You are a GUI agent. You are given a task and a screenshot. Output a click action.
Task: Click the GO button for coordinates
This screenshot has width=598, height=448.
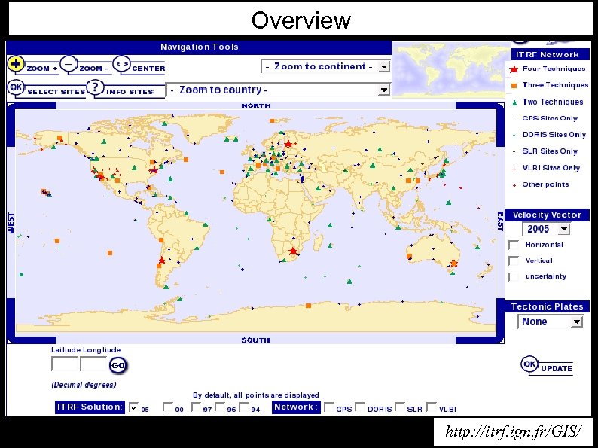117,365
